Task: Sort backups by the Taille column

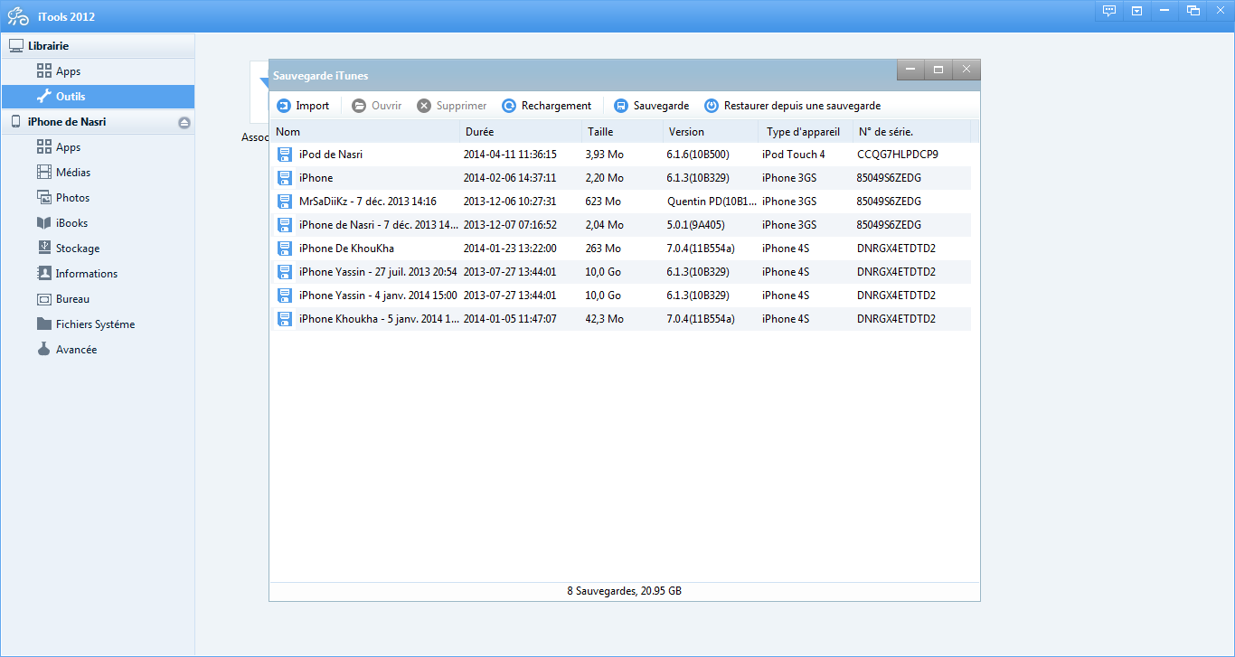Action: click(x=623, y=132)
